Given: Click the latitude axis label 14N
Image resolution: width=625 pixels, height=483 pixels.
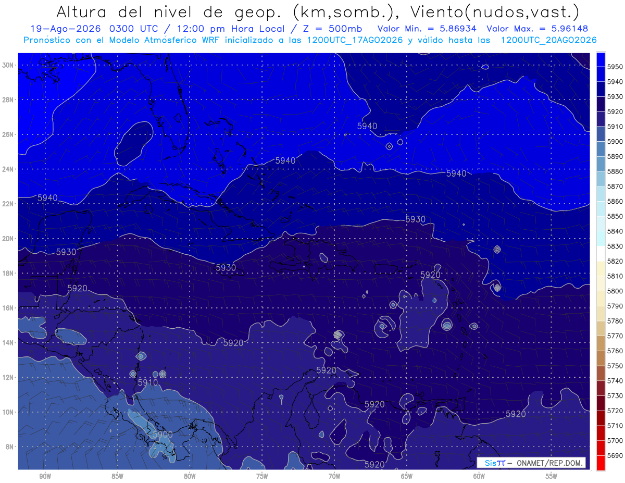Looking at the screenshot, I should pyautogui.click(x=9, y=343).
